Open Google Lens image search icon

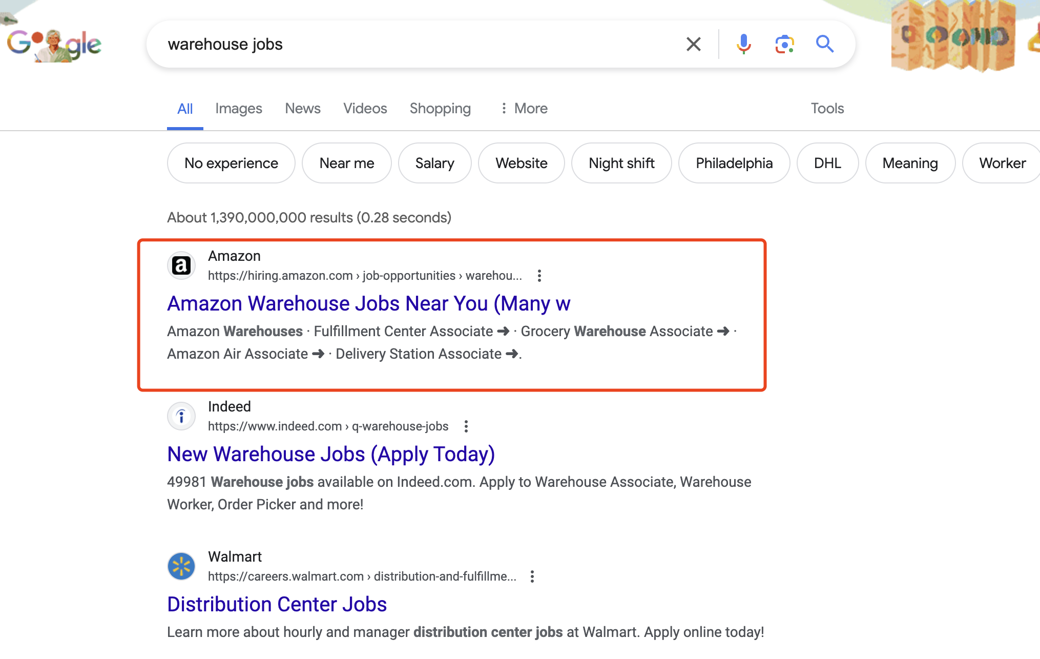[784, 44]
